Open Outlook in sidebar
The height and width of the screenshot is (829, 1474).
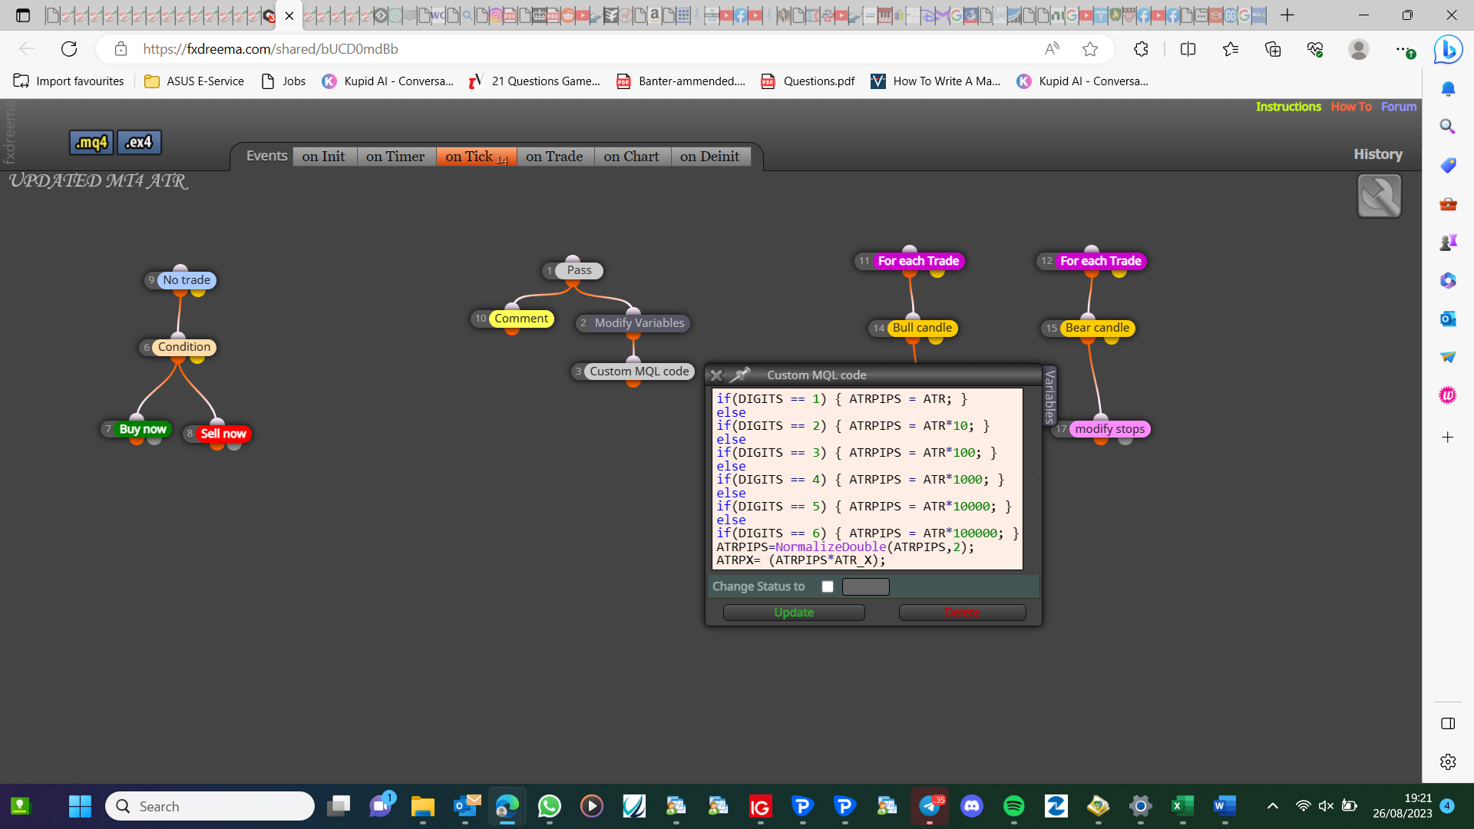[1448, 319]
